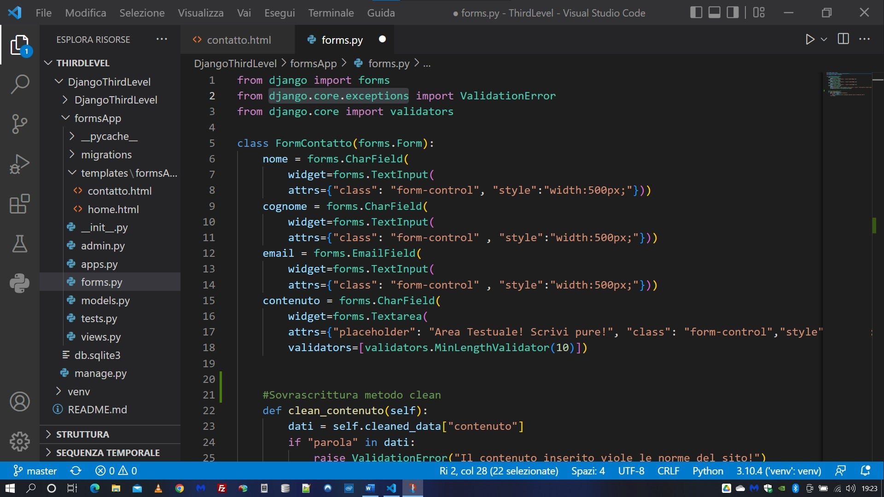Change the Python language mode
The image size is (884, 497).
pyautogui.click(x=708, y=471)
